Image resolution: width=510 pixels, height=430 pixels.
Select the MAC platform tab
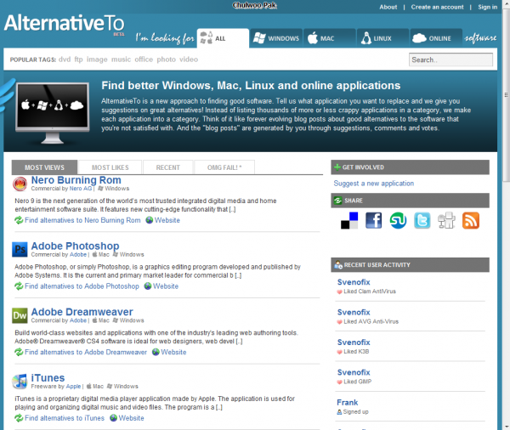(x=330, y=38)
